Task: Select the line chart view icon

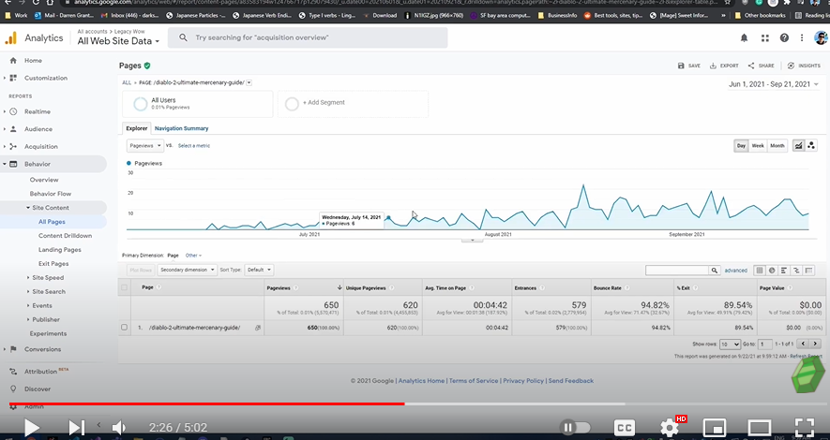Action: pos(798,146)
